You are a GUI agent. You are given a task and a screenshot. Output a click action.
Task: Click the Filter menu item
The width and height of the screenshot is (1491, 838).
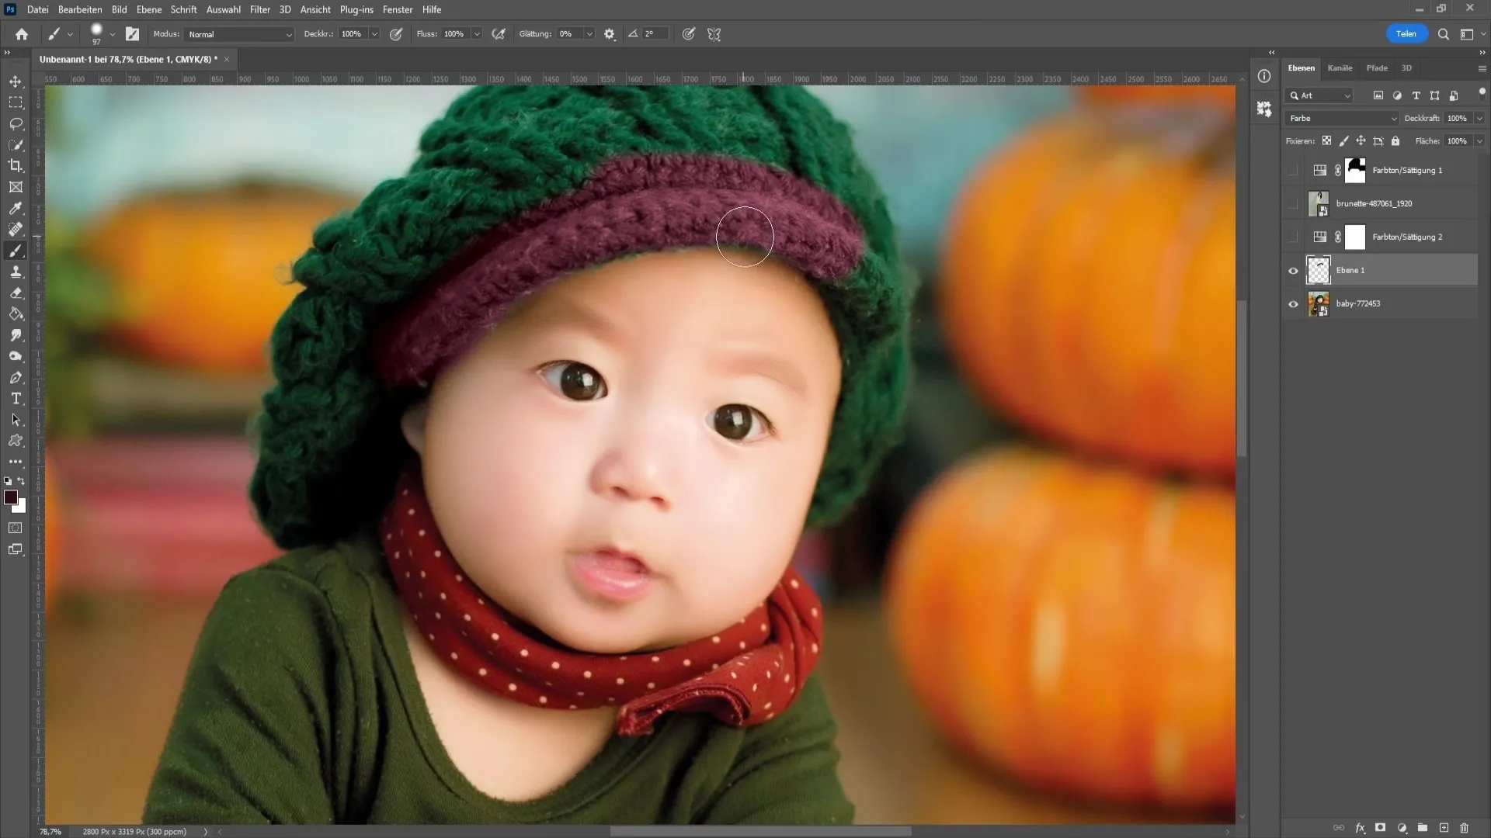coord(260,9)
